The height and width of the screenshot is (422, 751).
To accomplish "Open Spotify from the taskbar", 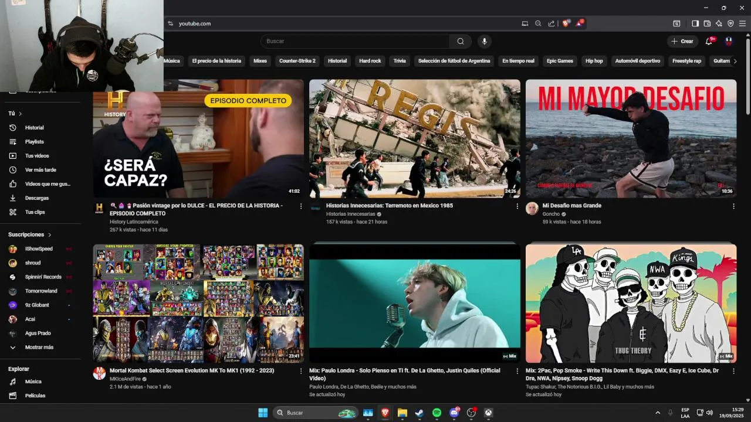I will [437, 413].
